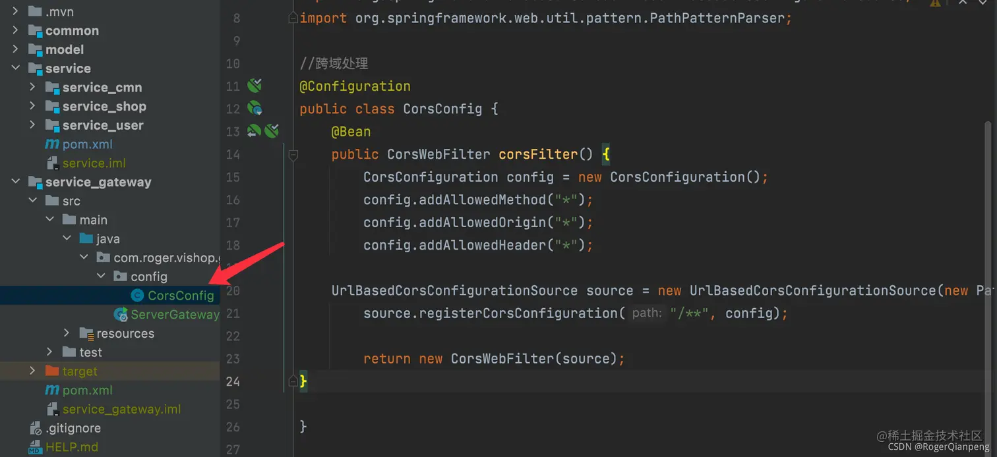Click the .gitignore file icon
997x457 pixels.
click(x=36, y=428)
